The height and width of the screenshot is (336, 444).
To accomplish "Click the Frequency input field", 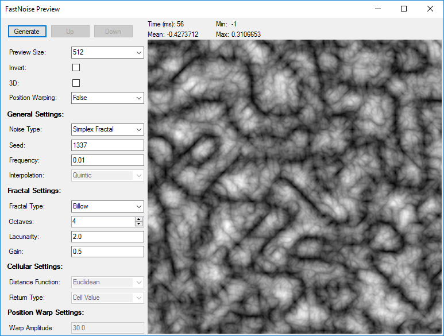I will click(x=107, y=160).
